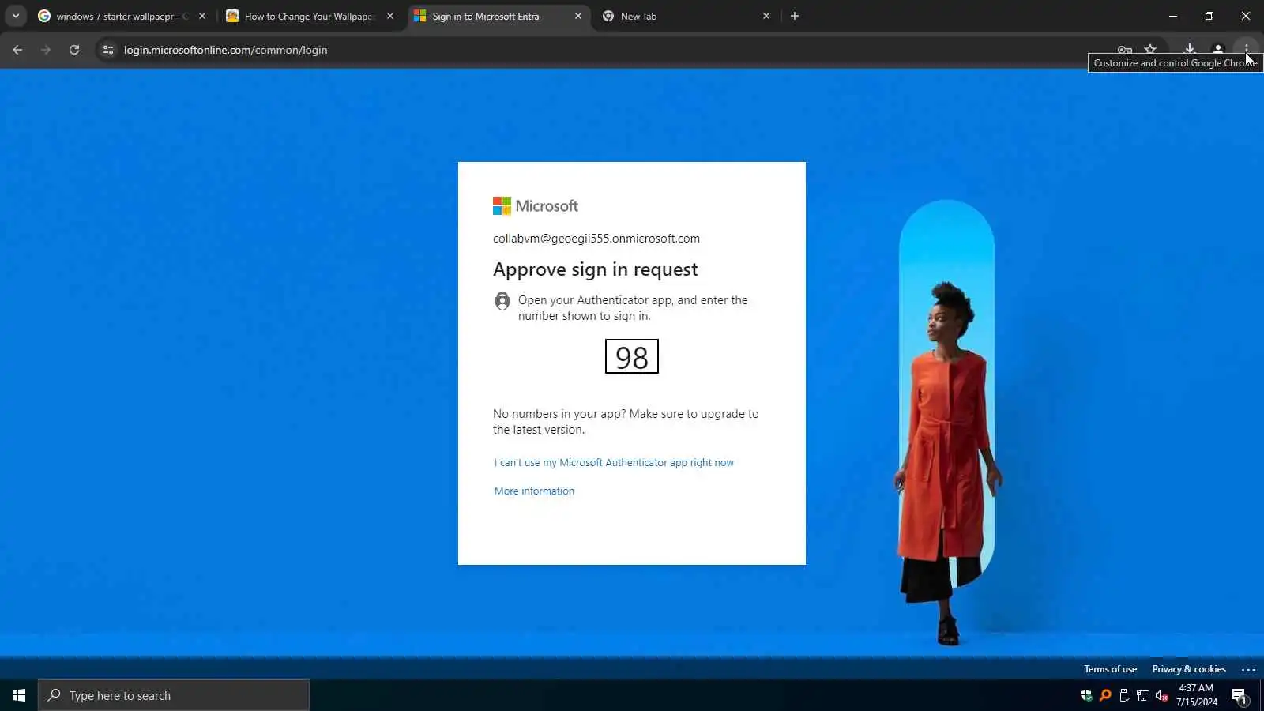Screen dimensions: 1264x711
Task: Open the Windows Start menu
Action: (x=19, y=695)
